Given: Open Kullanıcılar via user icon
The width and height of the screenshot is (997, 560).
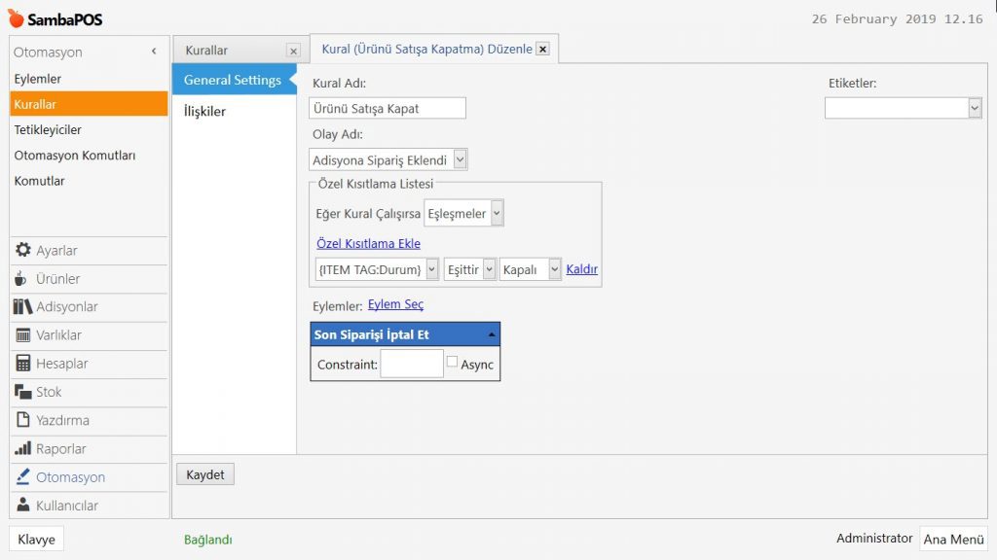Looking at the screenshot, I should click(x=22, y=506).
